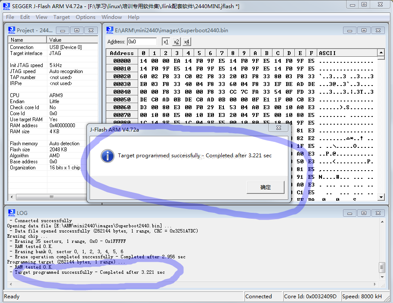Viewport: 393px width, 303px height.
Task: Maximize the main J-Flash window
Action: 364,4
